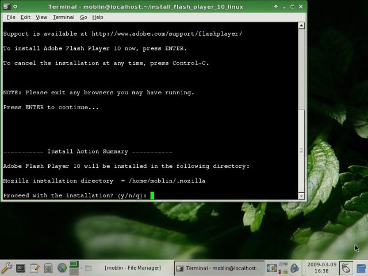This screenshot has width=368, height=276.
Task: Switch to the gray lower workspace in pager
Action: [x=74, y=271]
